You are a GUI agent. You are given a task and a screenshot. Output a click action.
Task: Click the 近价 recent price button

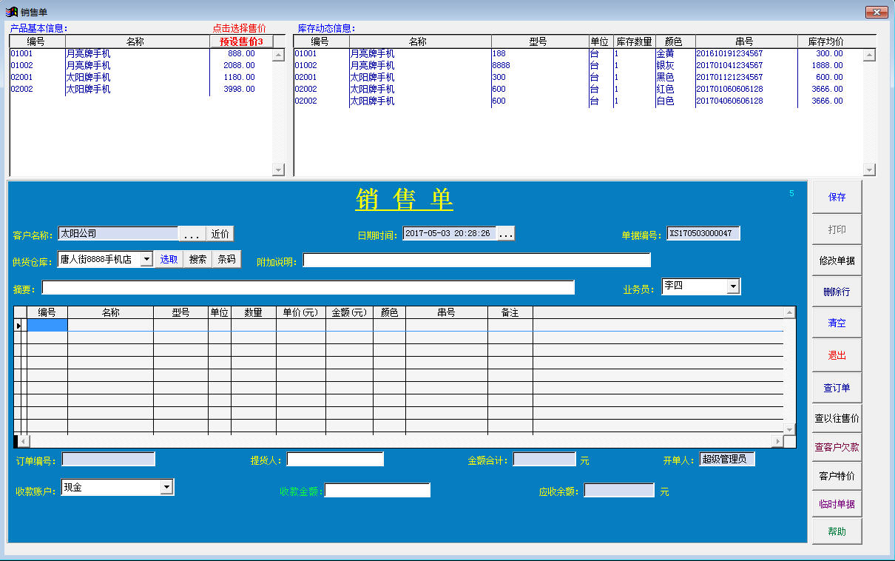pos(220,234)
